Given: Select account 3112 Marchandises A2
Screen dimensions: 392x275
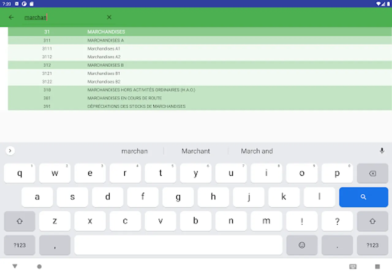Looking at the screenshot, I should pos(200,57).
